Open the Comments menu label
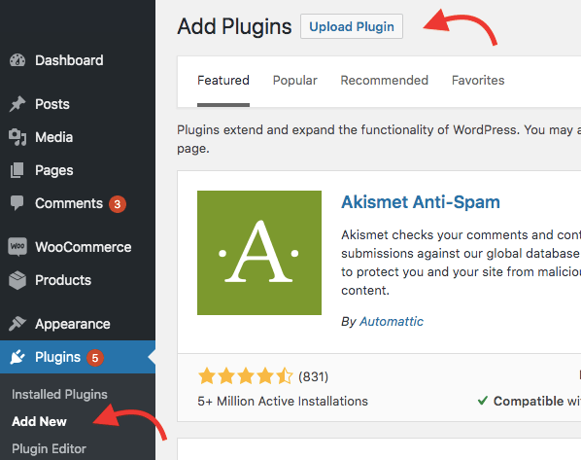The height and width of the screenshot is (460, 581). 69,203
